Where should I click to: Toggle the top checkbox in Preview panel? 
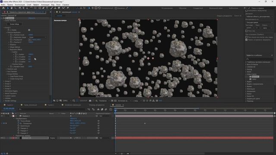click(246, 11)
